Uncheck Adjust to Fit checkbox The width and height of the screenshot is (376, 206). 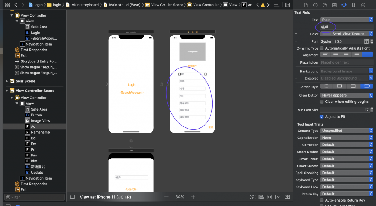pos(322,116)
